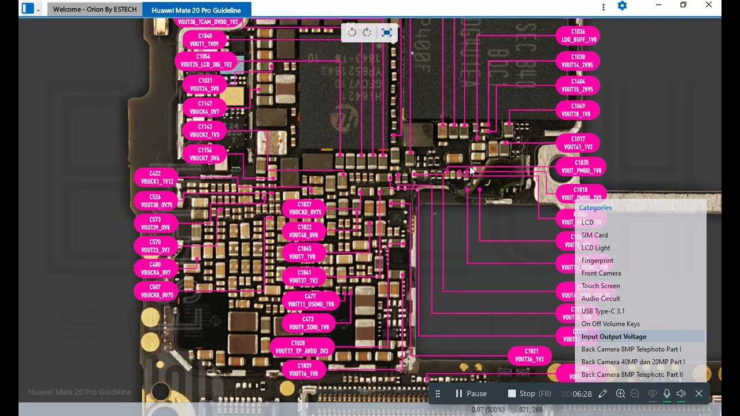Click the C1154 VBUCK7_0V6 label
The width and height of the screenshot is (740, 416).
205,154
